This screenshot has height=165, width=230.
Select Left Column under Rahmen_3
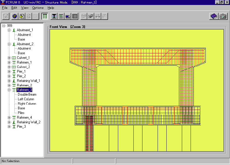(x=26, y=99)
